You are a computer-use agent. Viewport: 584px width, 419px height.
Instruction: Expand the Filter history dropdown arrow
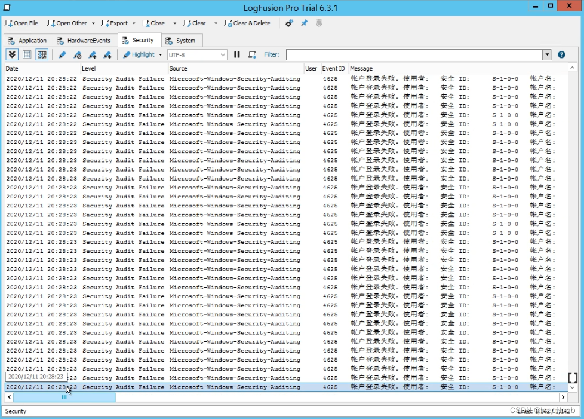point(546,55)
